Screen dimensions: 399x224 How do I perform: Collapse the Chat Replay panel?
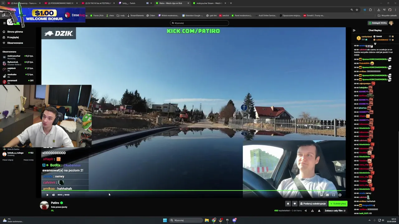coord(354,30)
